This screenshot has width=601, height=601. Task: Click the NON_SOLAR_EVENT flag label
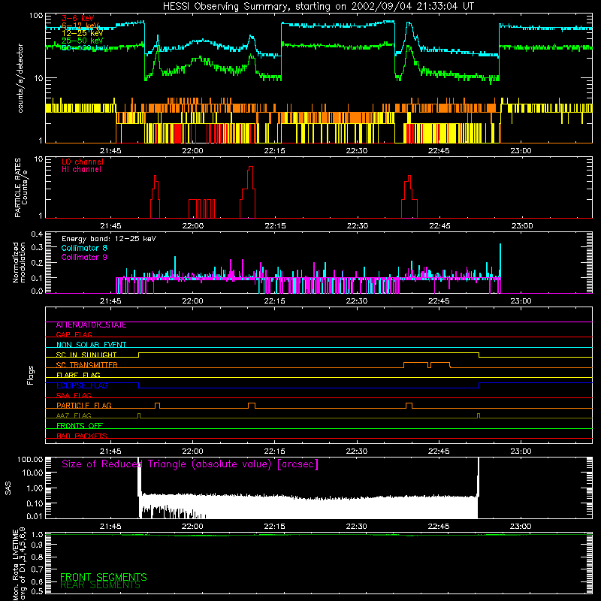91,345
